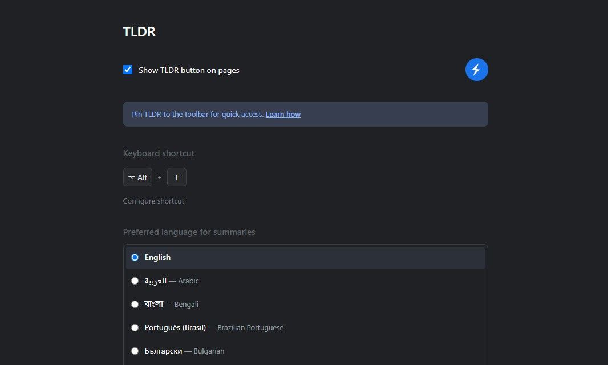
Task: Select the English language radio button
Action: (x=135, y=258)
